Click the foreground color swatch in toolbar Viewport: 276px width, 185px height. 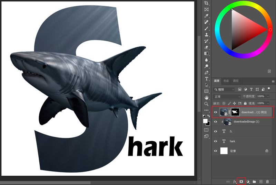205,121
